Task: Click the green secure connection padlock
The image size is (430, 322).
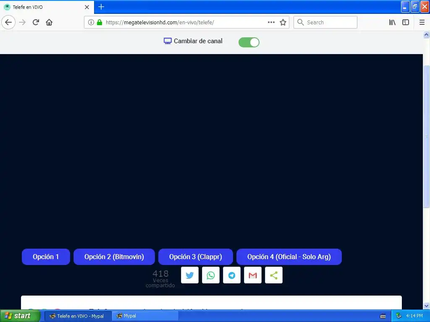Action: pos(100,22)
